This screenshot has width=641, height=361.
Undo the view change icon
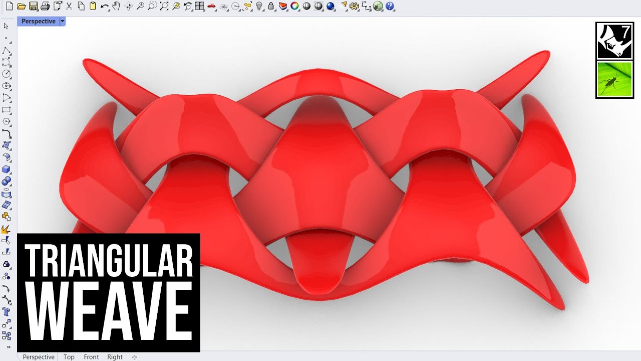tap(188, 6)
